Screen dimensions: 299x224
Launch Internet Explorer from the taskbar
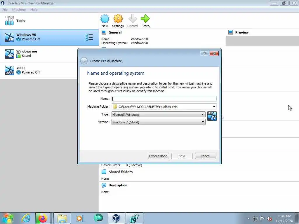(26, 218)
